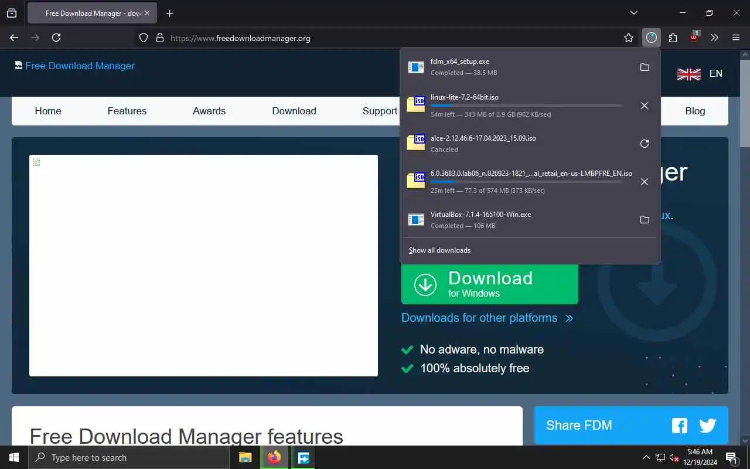Cancel the linux-lite-7.2-64bit.iso download
The width and height of the screenshot is (750, 469).
click(645, 106)
